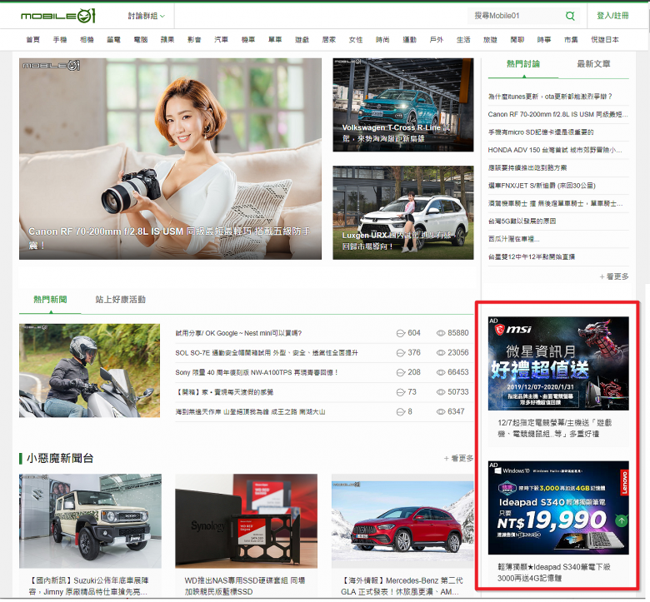Click the MSI 微星資訊月 ad banner
This screenshot has width=650, height=602.
click(x=558, y=363)
